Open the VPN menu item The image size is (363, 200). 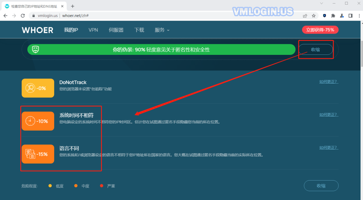click(x=93, y=30)
